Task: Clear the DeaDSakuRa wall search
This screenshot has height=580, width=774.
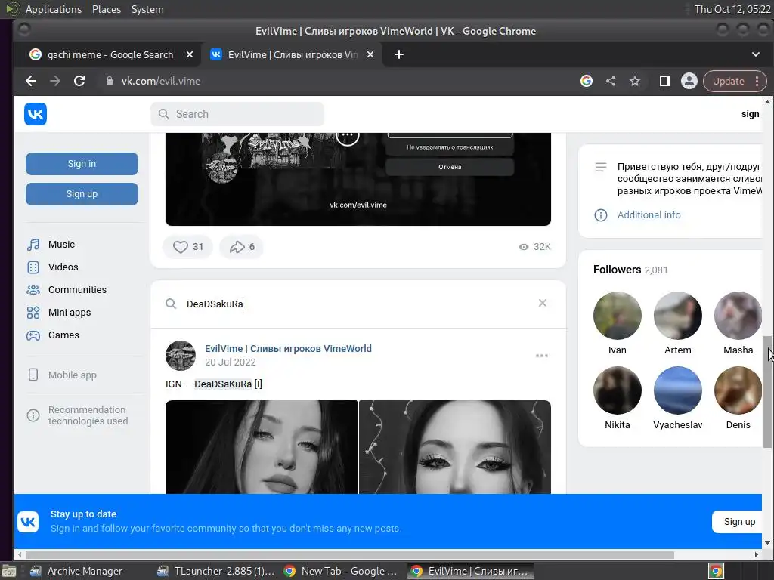Action: click(x=543, y=303)
